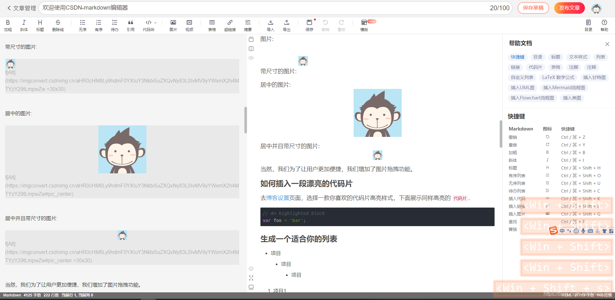The width and height of the screenshot is (615, 300).
Task: Click the Sogou input method S icon
Action: coord(553,231)
